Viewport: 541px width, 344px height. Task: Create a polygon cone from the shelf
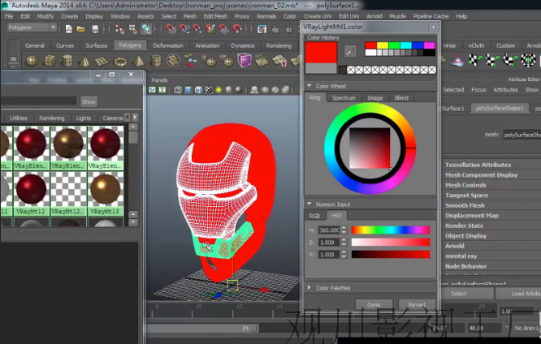pos(84,61)
